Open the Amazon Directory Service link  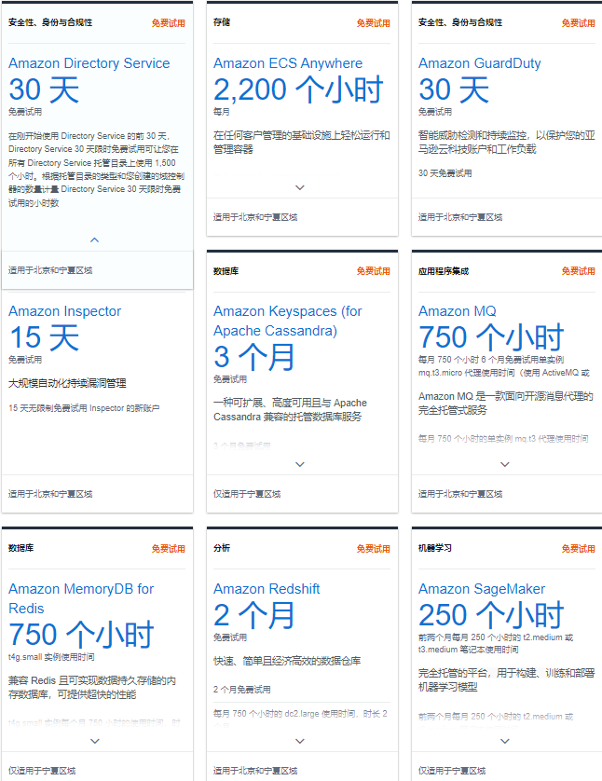click(x=89, y=63)
